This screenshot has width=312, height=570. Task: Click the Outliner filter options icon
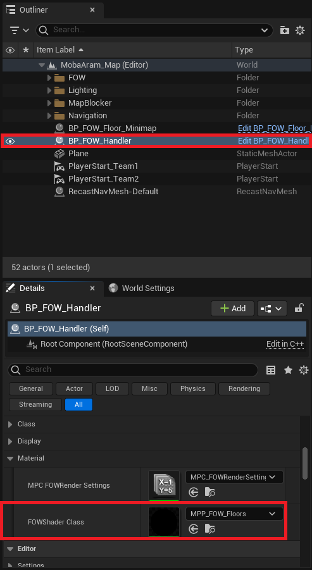tap(19, 30)
